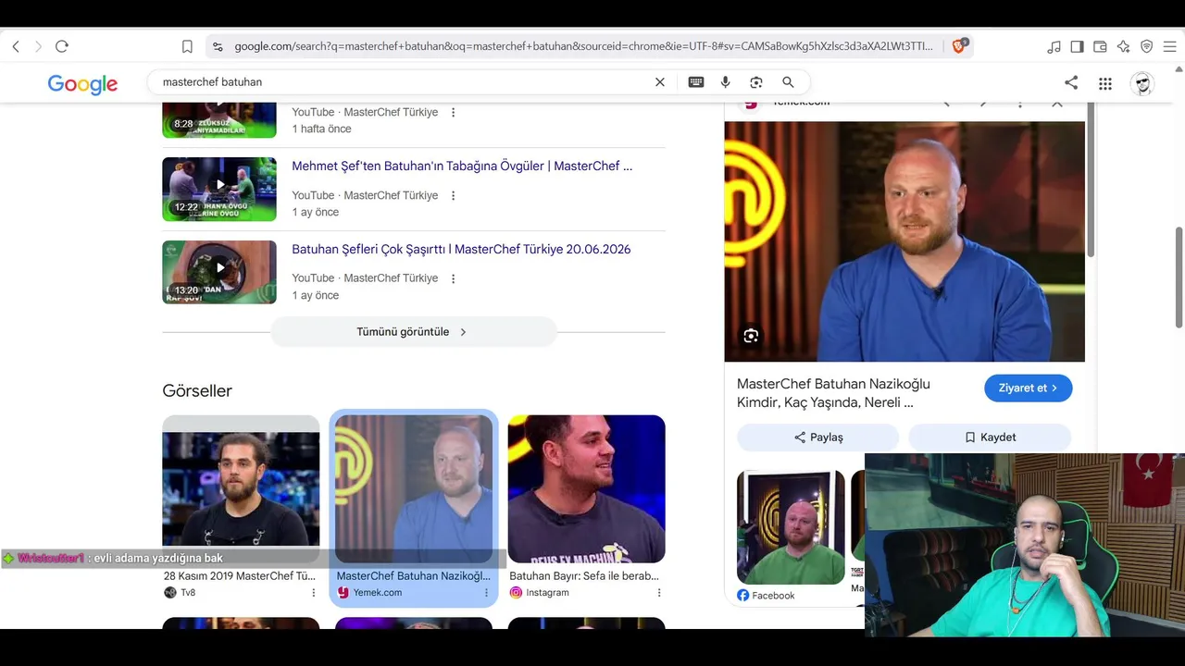Clear the search box text

660,82
